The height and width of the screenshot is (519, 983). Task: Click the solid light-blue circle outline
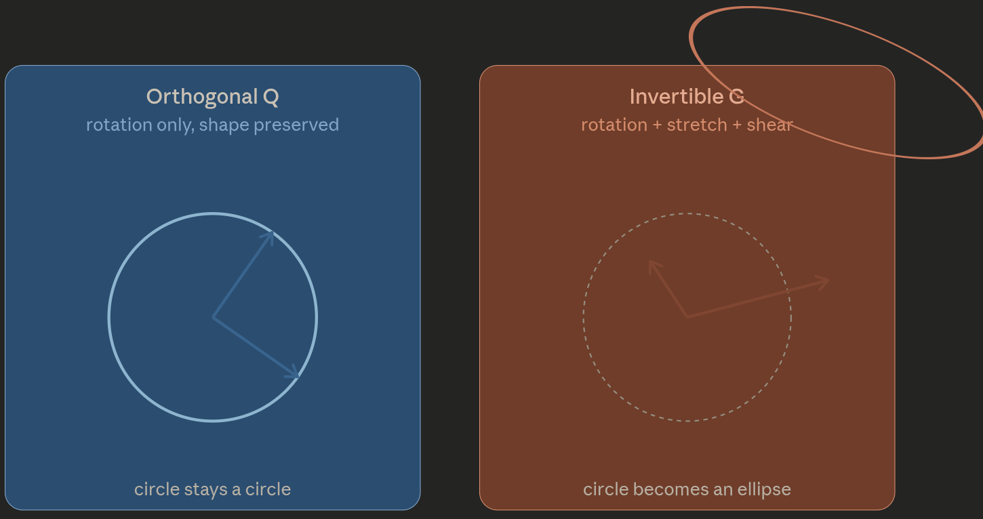coord(108,317)
